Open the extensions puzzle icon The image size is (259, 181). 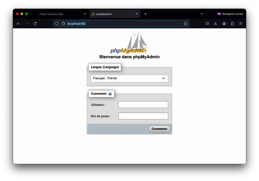click(x=232, y=24)
